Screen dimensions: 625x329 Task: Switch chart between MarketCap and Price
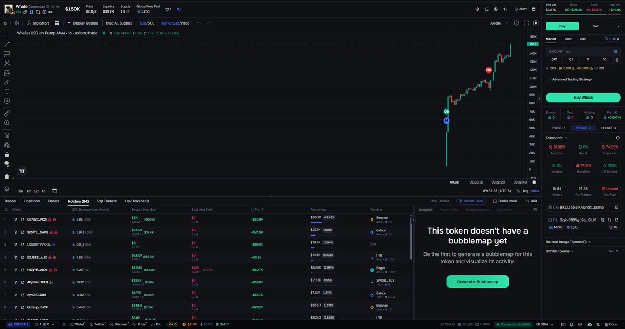pyautogui.click(x=176, y=23)
